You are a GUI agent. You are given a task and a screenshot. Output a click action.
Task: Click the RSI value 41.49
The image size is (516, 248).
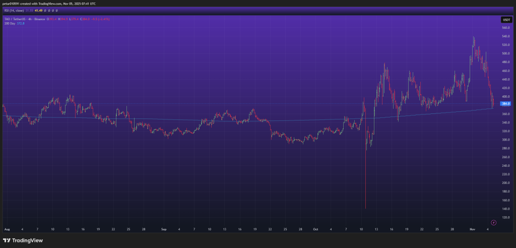[x=39, y=10]
